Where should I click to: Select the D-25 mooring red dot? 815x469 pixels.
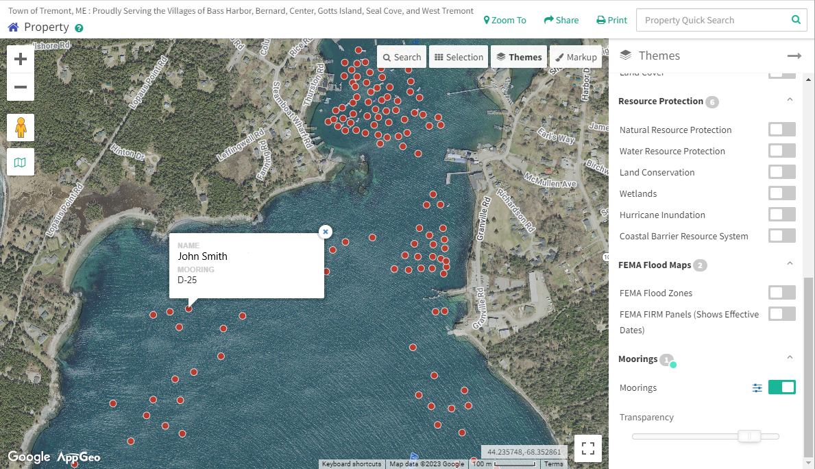(x=188, y=309)
